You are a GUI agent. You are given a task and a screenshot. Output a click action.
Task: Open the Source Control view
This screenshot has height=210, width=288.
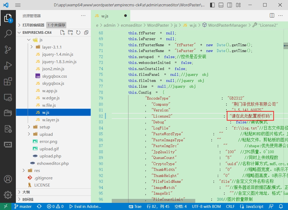8,49
